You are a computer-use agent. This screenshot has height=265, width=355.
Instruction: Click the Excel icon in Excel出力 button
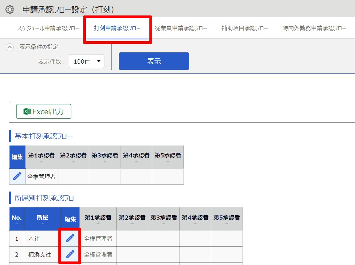coord(27,111)
